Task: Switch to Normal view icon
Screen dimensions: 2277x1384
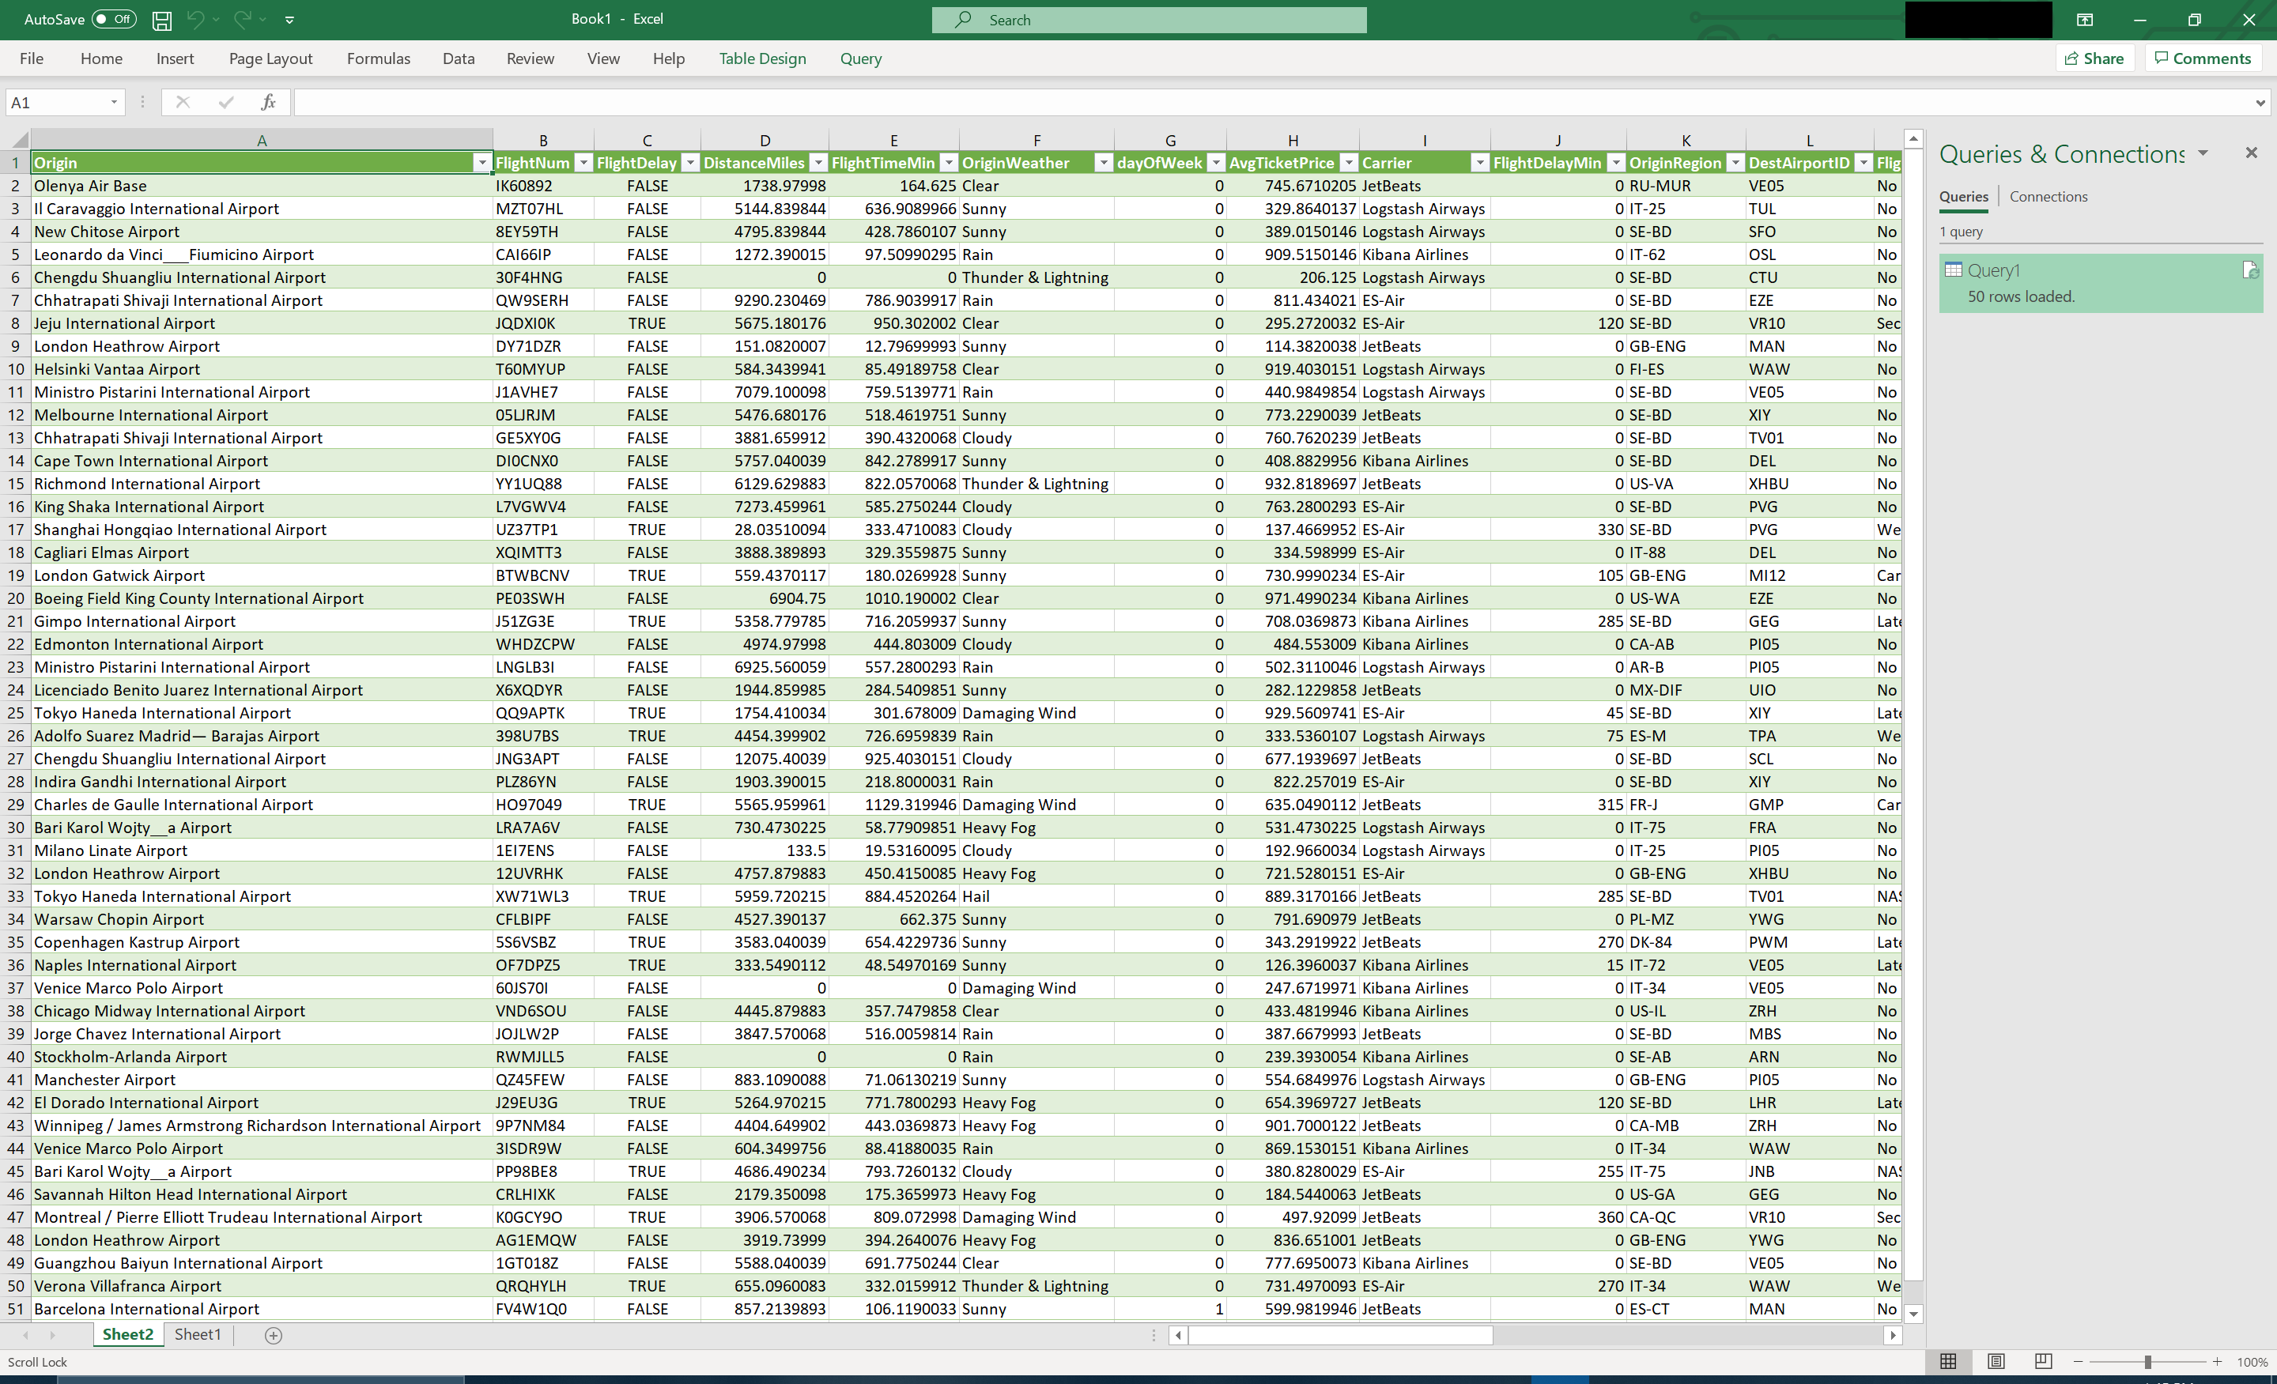Action: (1948, 1362)
